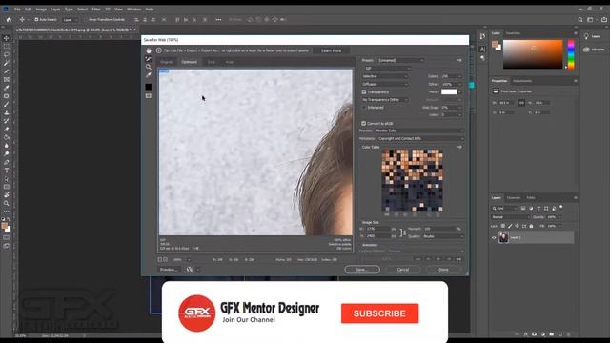The image size is (610, 343).
Task: Switch to the 2-Up tab
Action: pos(212,62)
